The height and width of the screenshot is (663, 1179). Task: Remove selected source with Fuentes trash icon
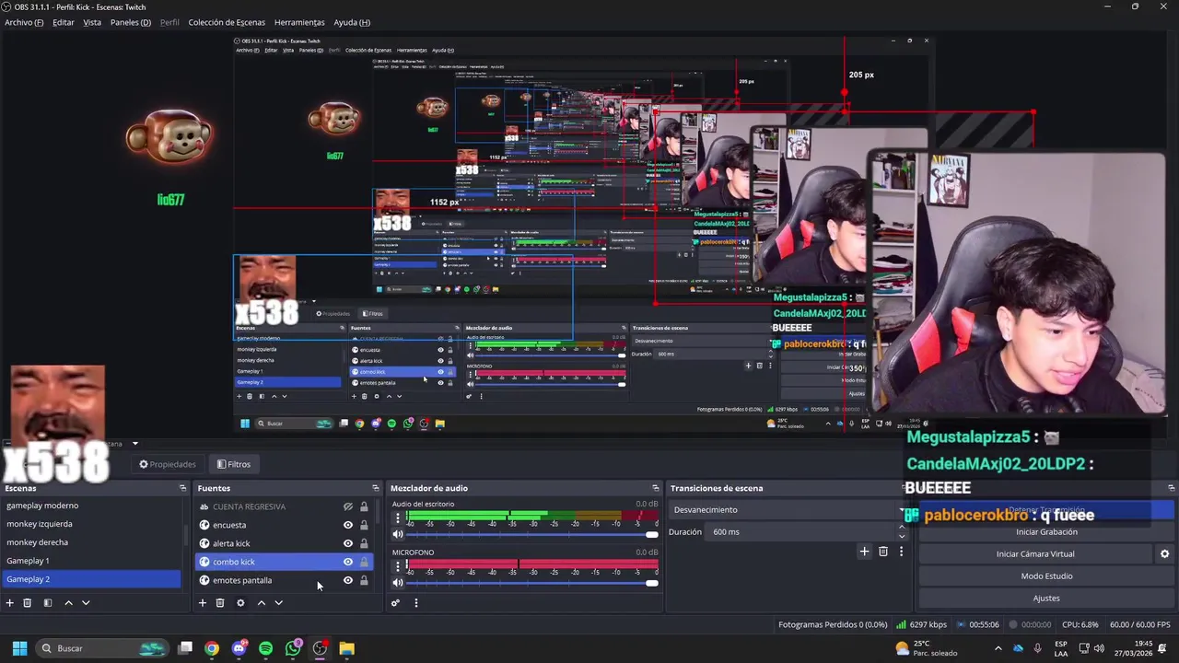coord(220,603)
